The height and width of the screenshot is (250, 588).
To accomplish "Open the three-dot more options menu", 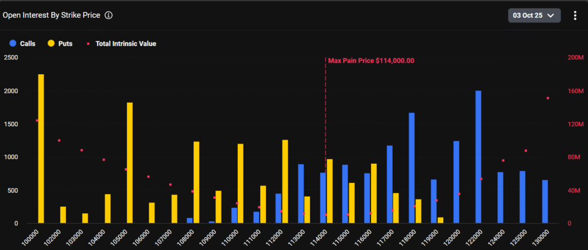I will pyautogui.click(x=575, y=16).
